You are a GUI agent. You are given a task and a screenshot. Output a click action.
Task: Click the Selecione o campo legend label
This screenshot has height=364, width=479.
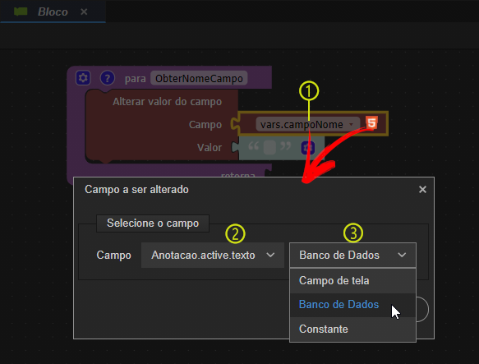(153, 223)
